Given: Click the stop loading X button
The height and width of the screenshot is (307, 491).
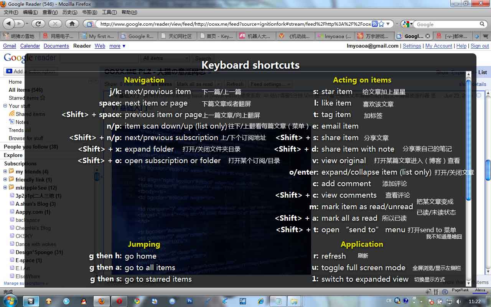Looking at the screenshot, I should click(x=55, y=24).
